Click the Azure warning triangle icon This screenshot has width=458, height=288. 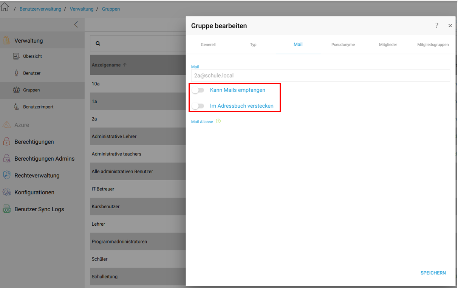pyautogui.click(x=6, y=125)
